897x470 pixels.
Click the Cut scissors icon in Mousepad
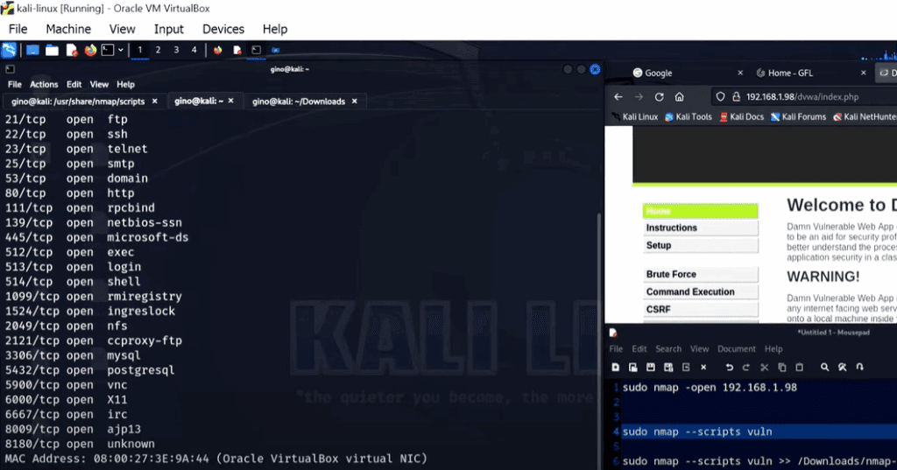point(764,367)
